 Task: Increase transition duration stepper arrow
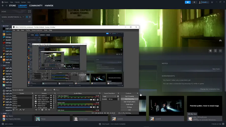click(118, 98)
